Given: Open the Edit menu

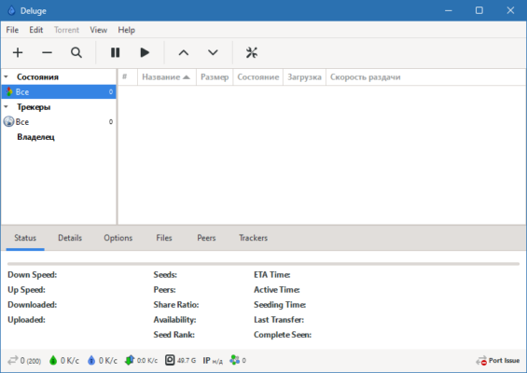Looking at the screenshot, I should [36, 30].
